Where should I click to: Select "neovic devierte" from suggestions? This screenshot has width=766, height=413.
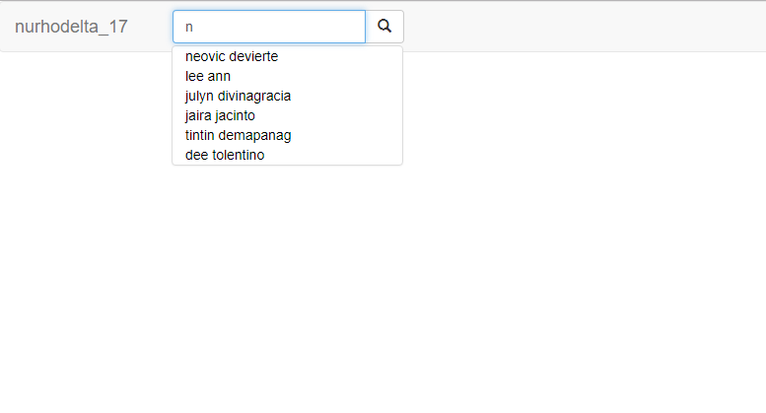tap(232, 56)
